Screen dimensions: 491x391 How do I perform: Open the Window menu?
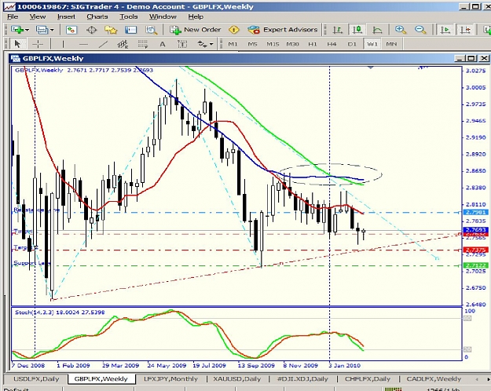(x=163, y=16)
